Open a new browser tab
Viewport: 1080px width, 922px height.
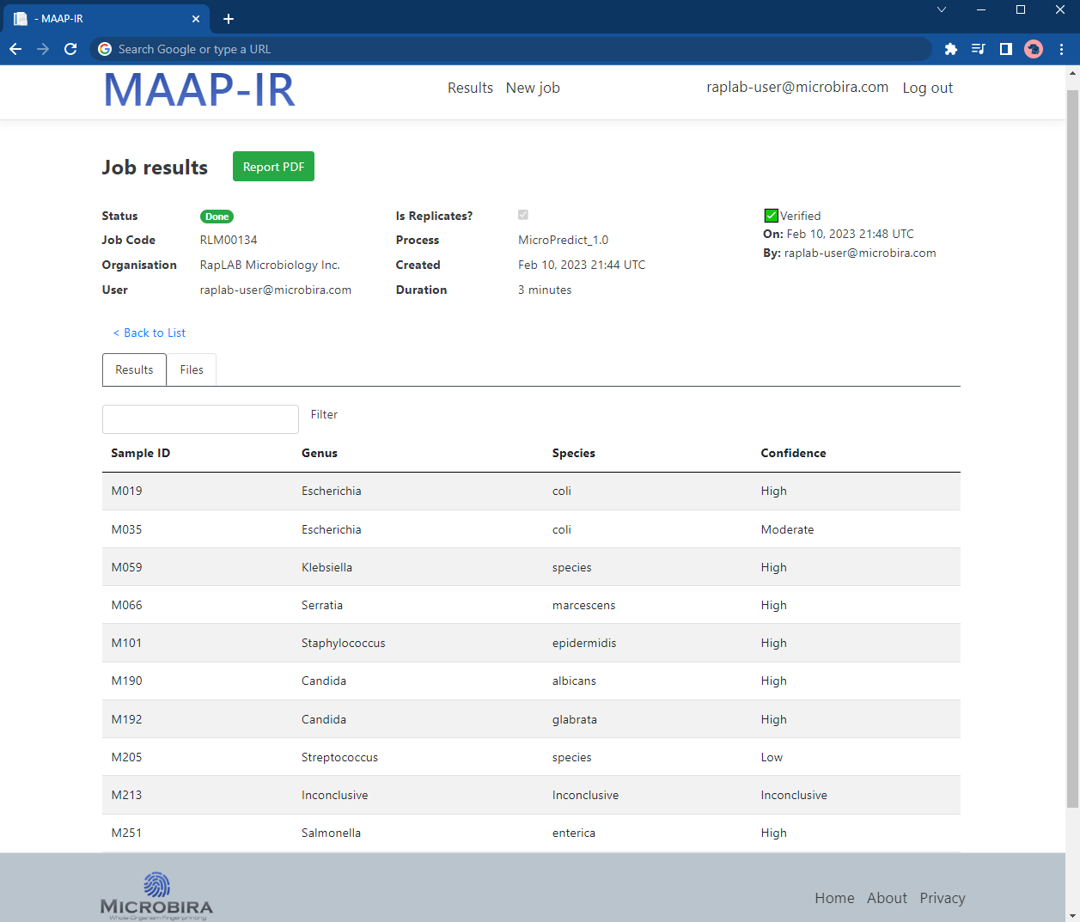coord(229,19)
